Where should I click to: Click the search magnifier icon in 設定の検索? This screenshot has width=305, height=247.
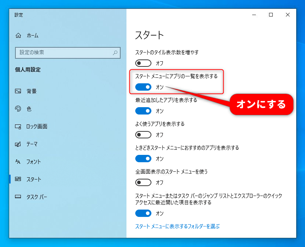(x=115, y=52)
